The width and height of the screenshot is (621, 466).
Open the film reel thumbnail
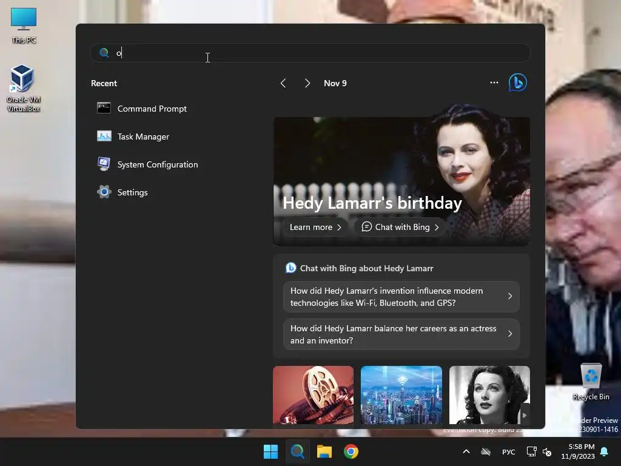pos(314,395)
